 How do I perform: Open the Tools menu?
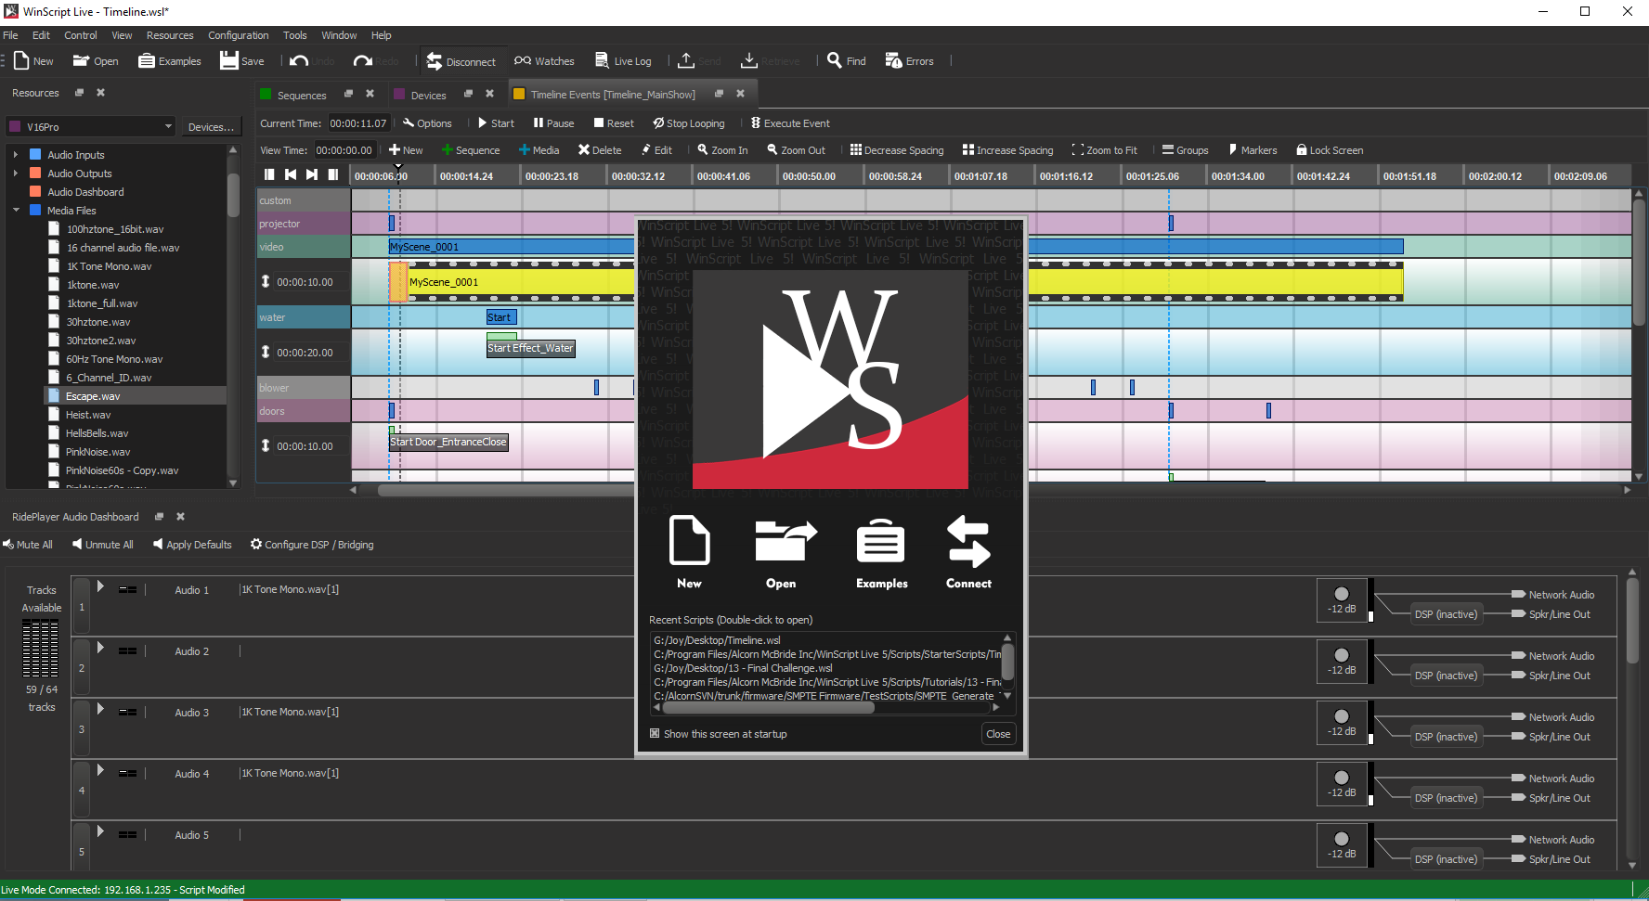tap(294, 34)
